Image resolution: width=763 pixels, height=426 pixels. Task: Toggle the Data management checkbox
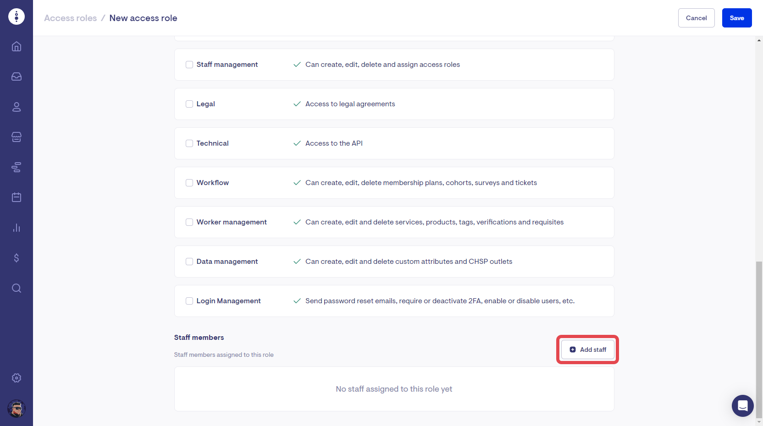[x=189, y=262]
